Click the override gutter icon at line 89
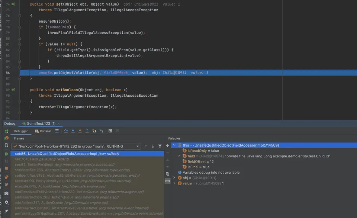The width and height of the screenshot is (357, 218). pyautogui.click(x=13, y=90)
